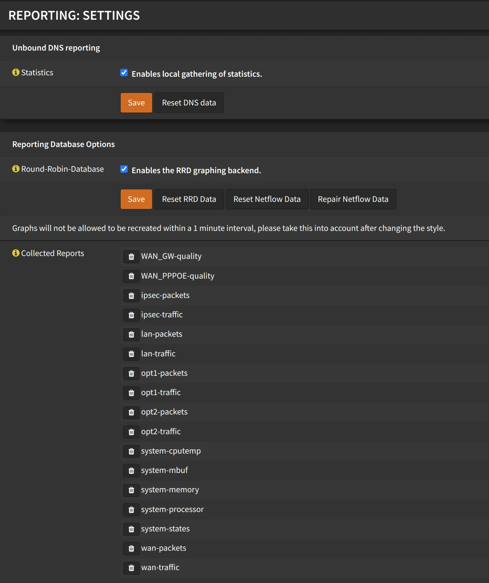Click the WAN_GW-quality report name
The image size is (489, 583).
(x=171, y=256)
